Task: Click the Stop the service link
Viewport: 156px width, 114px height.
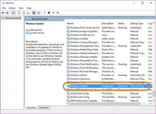Action: [28, 30]
